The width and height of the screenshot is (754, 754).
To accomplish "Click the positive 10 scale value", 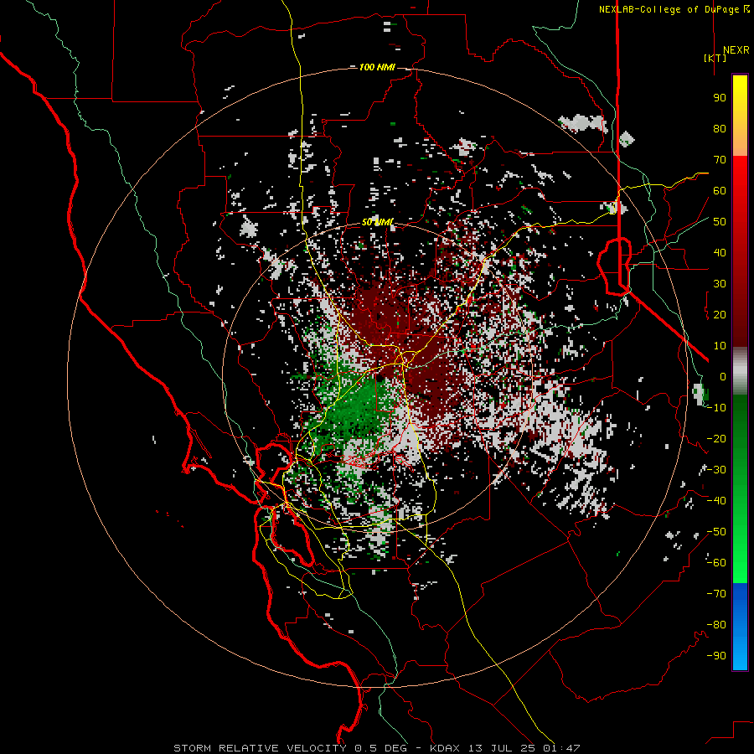I will pyautogui.click(x=720, y=346).
